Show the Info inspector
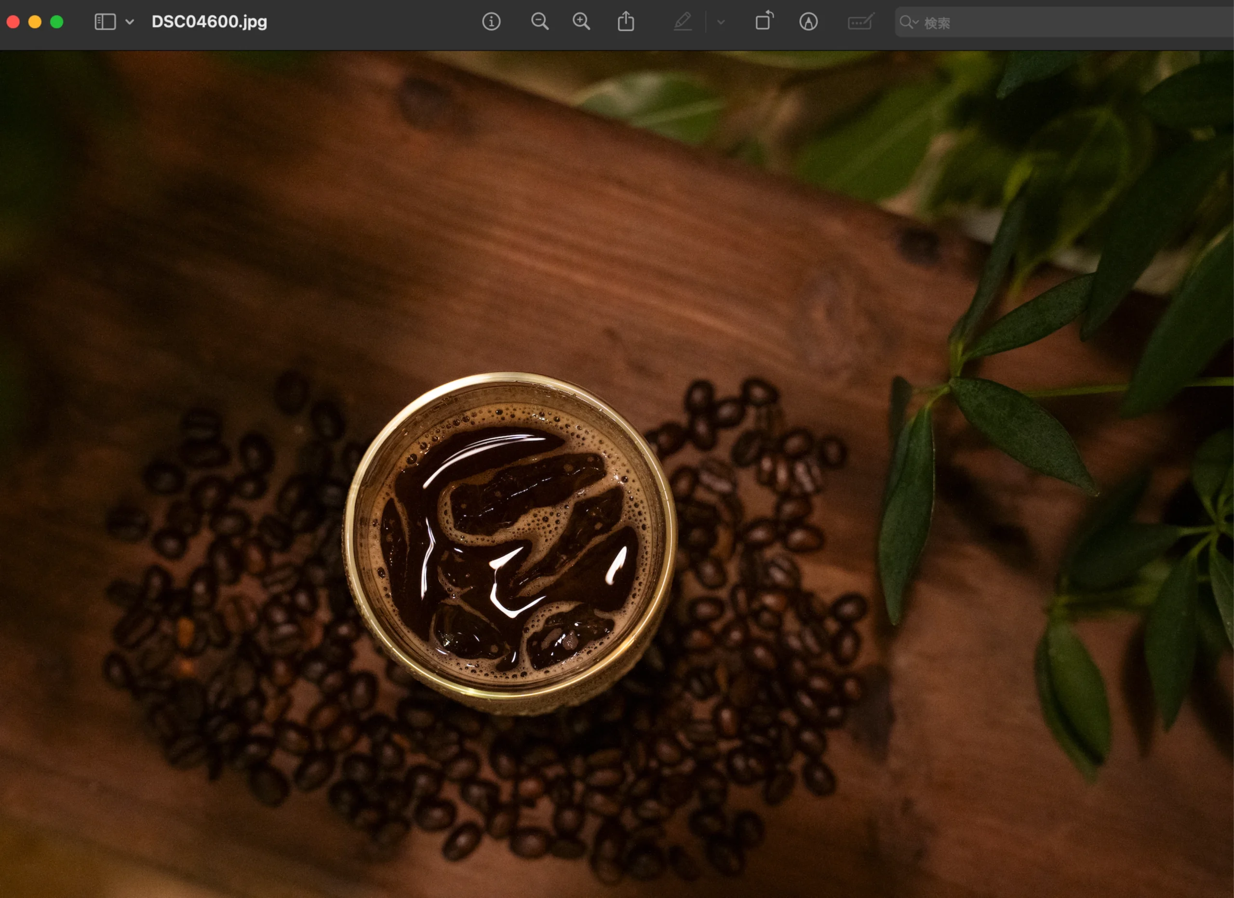Screen dimensions: 1234x898 pos(491,22)
